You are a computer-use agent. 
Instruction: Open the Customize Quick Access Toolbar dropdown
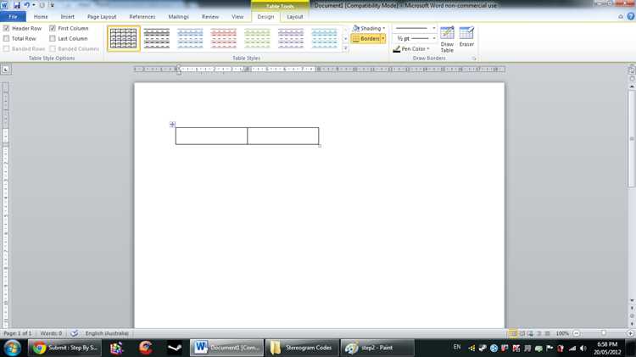click(x=52, y=5)
